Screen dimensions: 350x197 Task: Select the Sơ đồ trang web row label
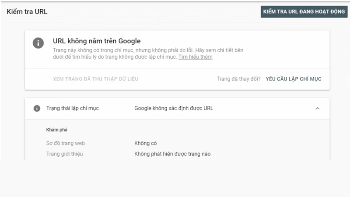click(66, 143)
